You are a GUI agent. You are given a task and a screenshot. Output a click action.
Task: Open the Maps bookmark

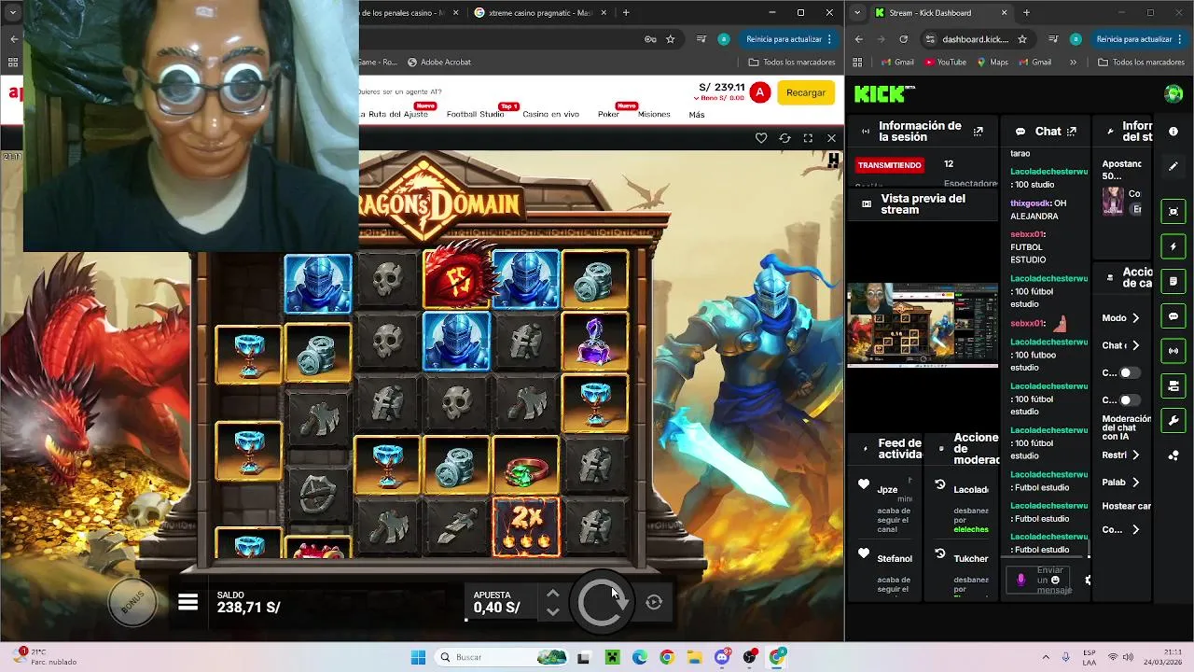click(993, 63)
